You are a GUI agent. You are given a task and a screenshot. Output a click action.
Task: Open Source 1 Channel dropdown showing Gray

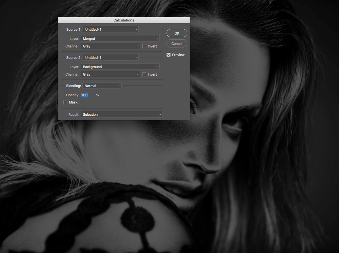tap(110, 46)
